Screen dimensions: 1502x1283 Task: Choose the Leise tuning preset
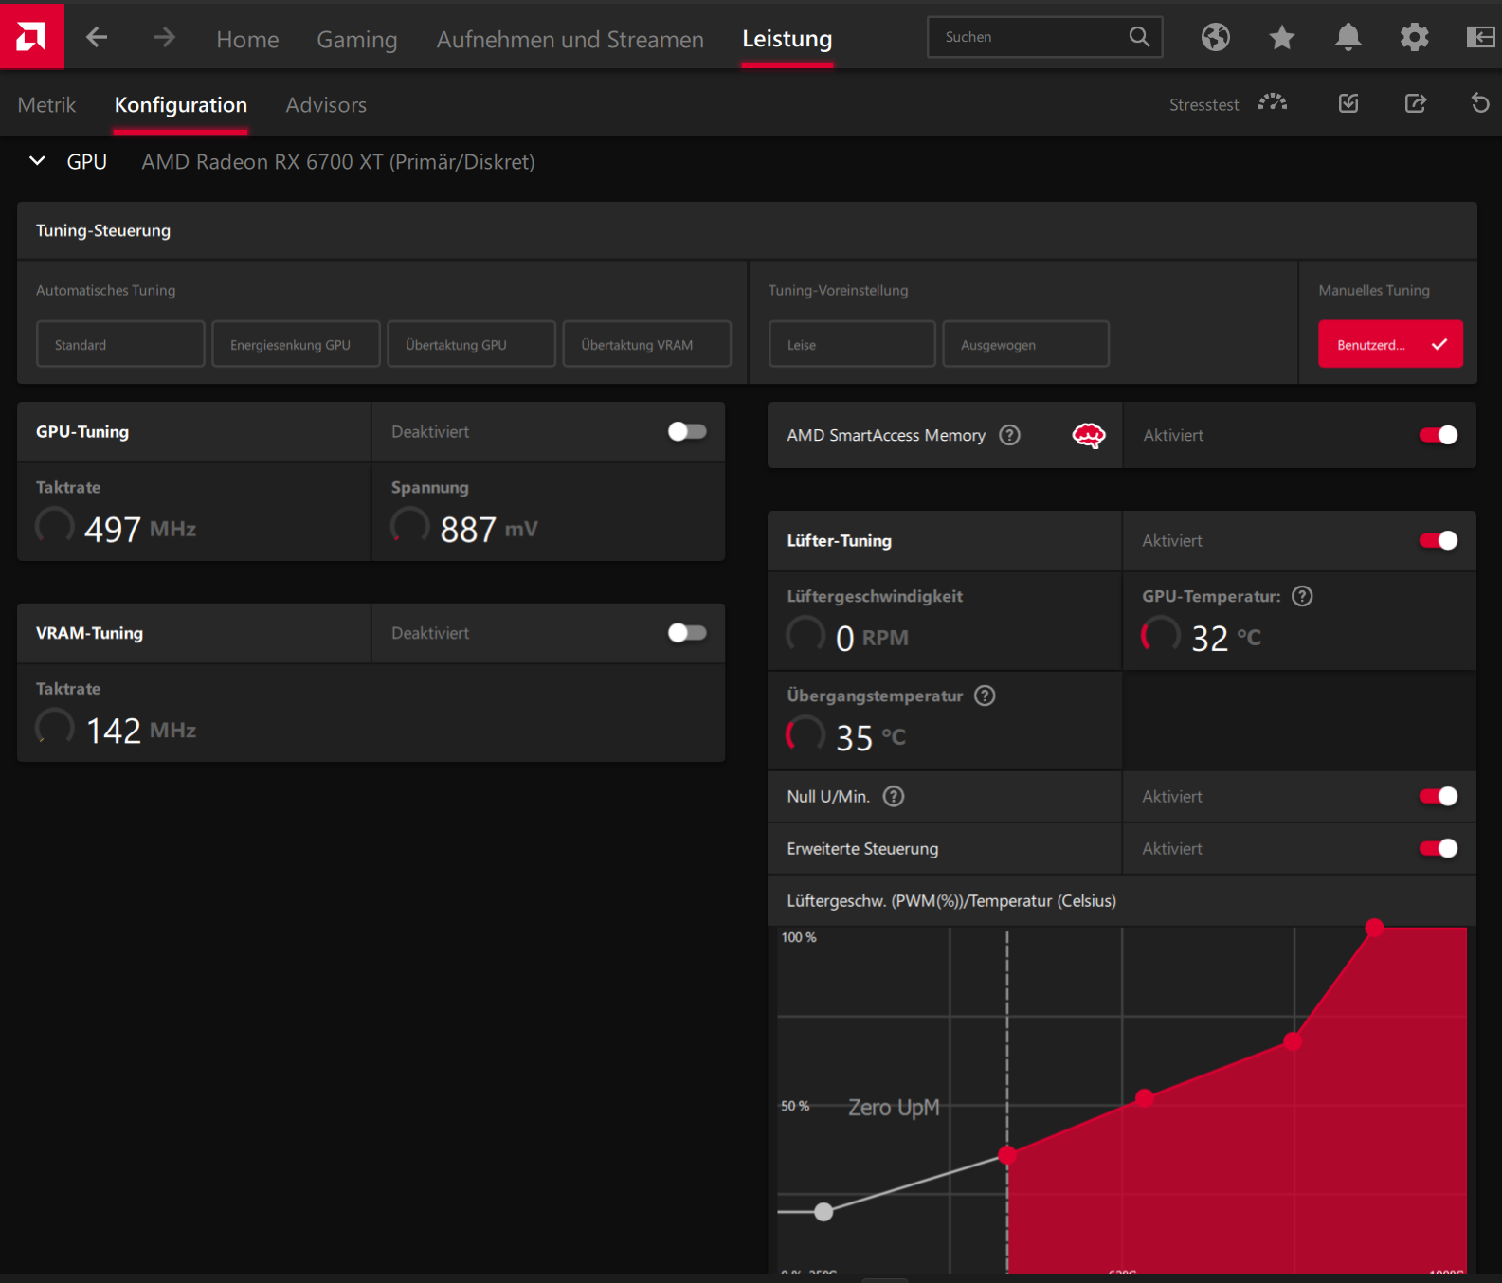coord(852,344)
